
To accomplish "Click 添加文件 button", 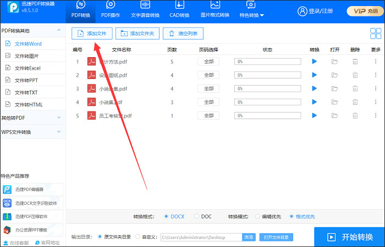I will (x=92, y=33).
